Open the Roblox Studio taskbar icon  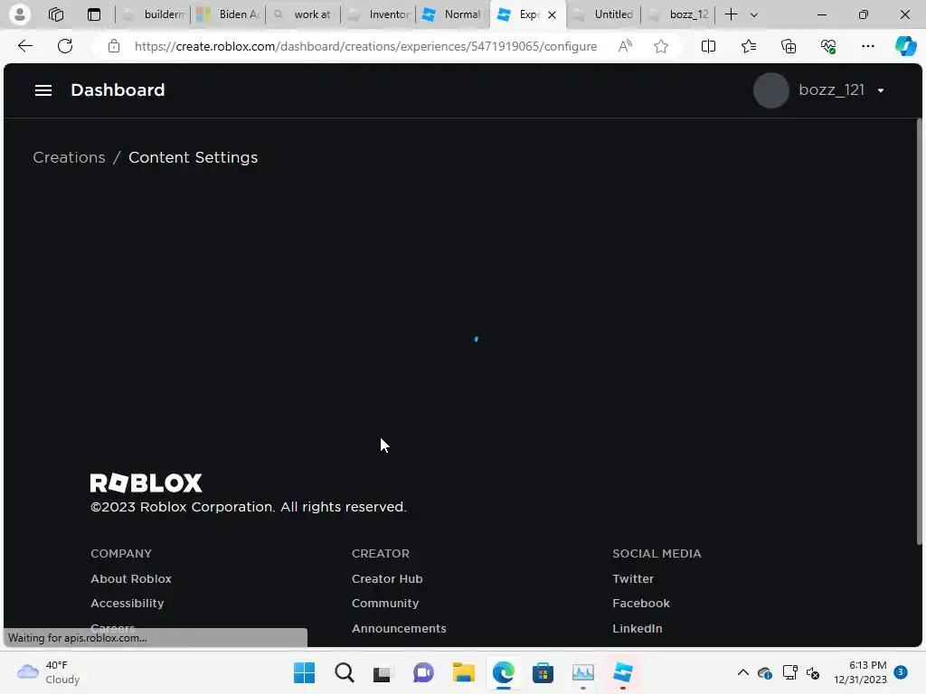click(623, 672)
